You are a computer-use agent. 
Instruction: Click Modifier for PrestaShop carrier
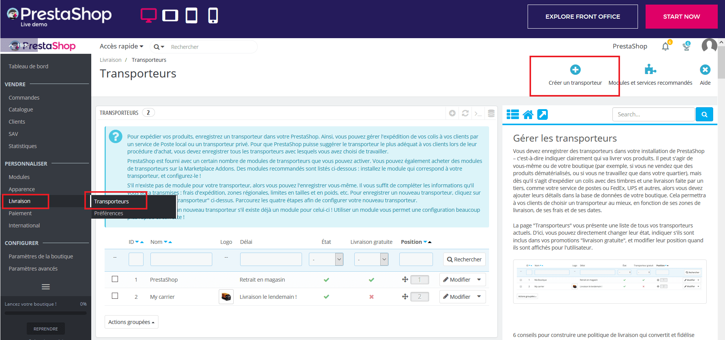(457, 280)
